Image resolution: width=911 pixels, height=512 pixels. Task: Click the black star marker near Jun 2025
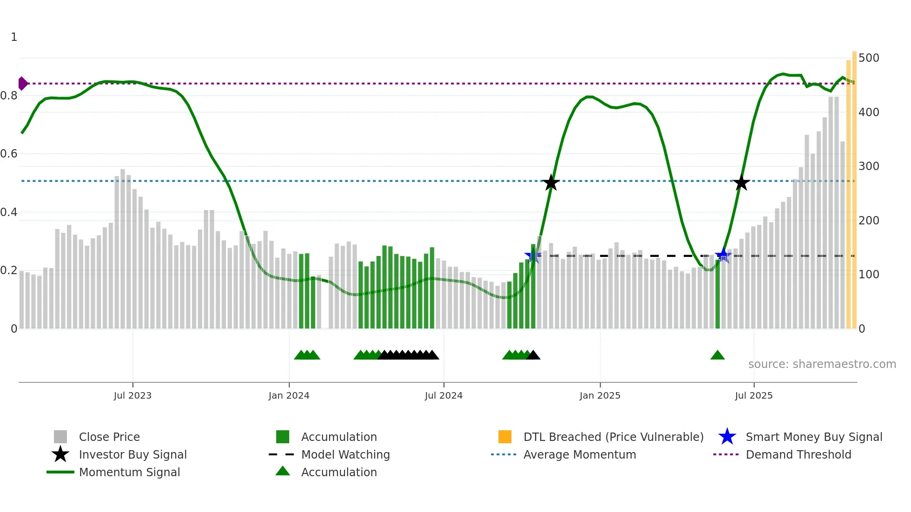pos(741,183)
